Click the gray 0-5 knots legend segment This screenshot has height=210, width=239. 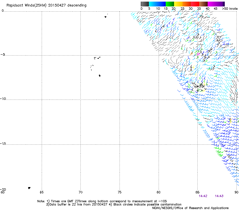click(x=145, y=4)
